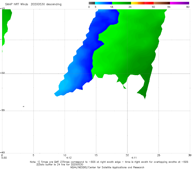Click the latitude label "-55"
The width and height of the screenshot is (192, 169).
[2, 110]
